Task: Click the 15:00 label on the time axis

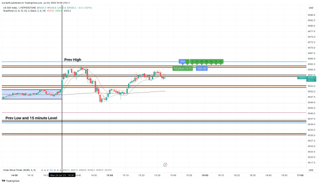Action: pos(110,175)
